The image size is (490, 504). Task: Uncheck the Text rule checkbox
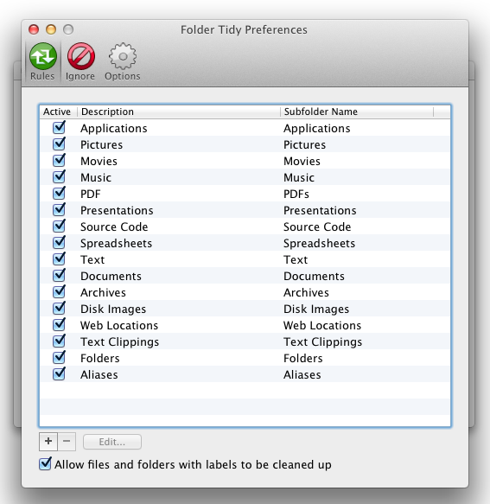coord(59,258)
